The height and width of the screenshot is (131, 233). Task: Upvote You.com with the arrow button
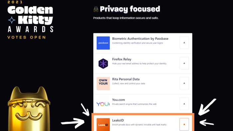tap(184, 104)
